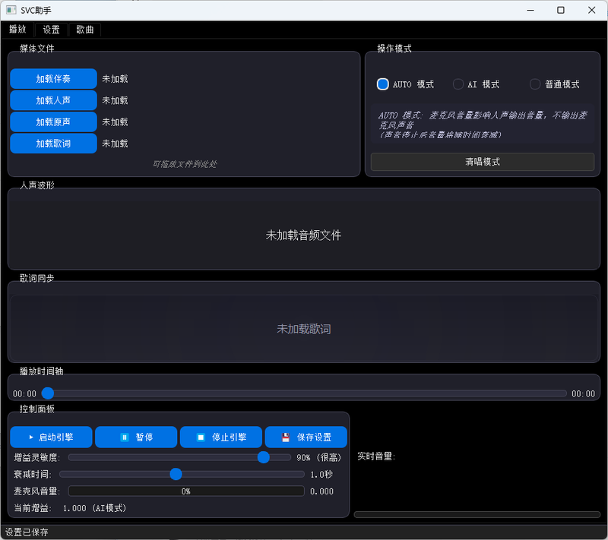Screen dimensions: 608x540
Task: Switch to the 播放 tab
Action: [17, 30]
